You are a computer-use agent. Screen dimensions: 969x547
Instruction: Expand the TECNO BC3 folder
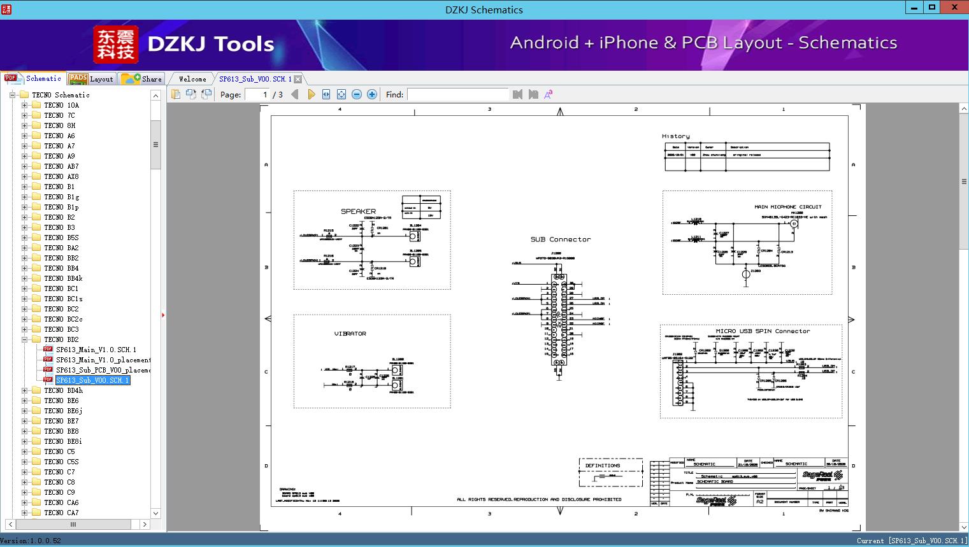(x=24, y=329)
